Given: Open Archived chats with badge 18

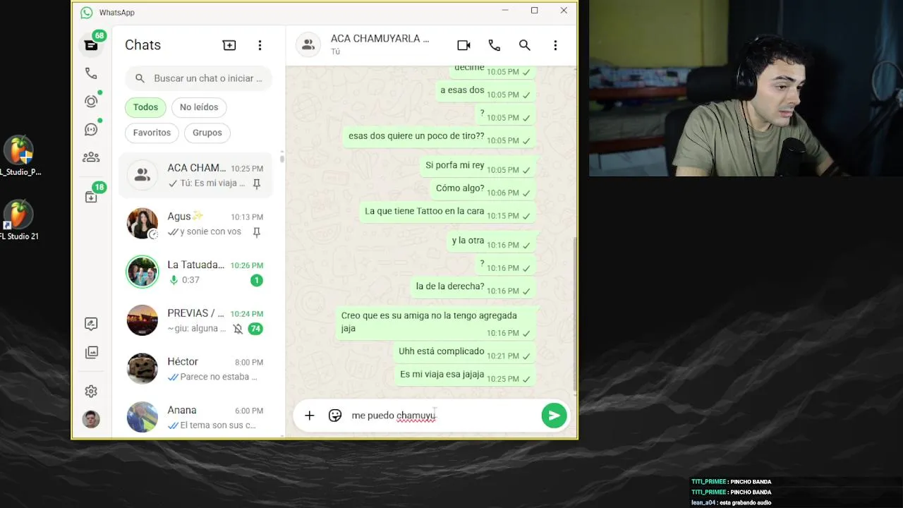Looking at the screenshot, I should tap(91, 197).
